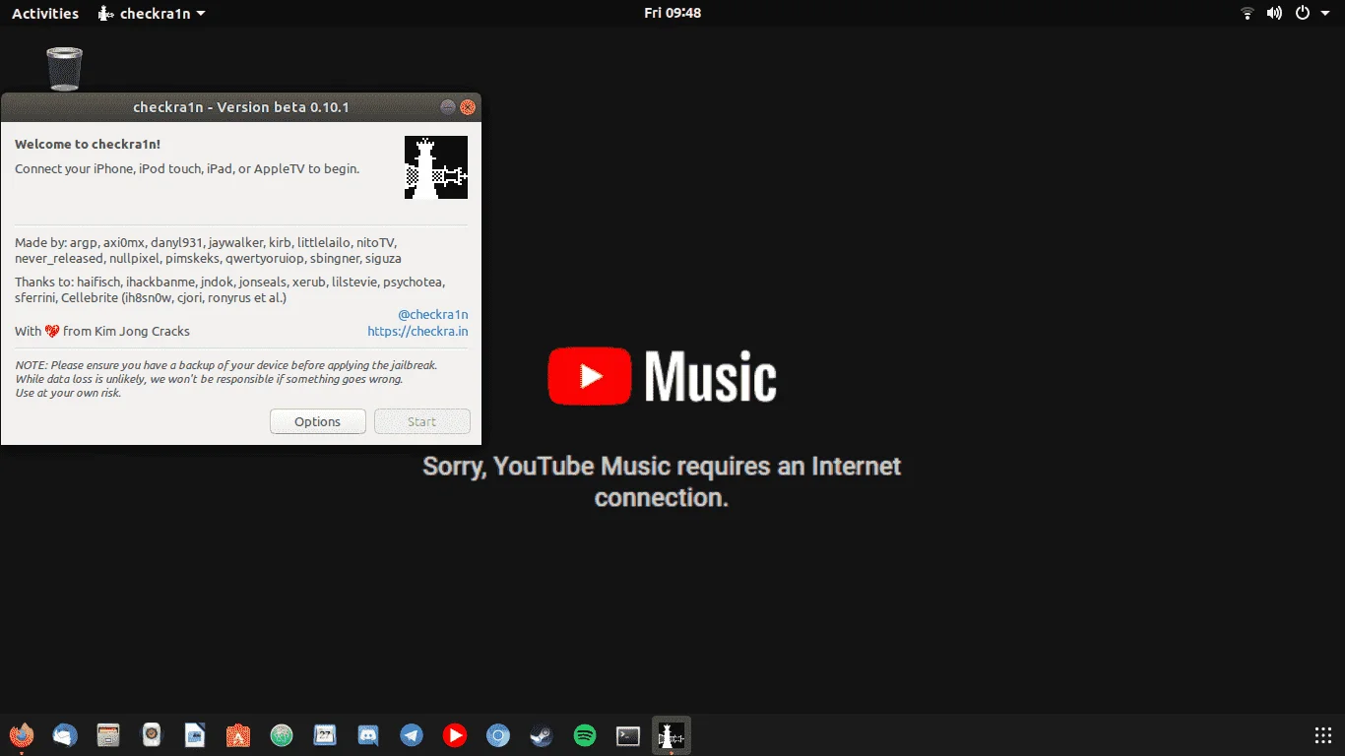1345x756 pixels.
Task: Click the 'Made by: argp, axi0mx' credits text
Action: pos(208,250)
